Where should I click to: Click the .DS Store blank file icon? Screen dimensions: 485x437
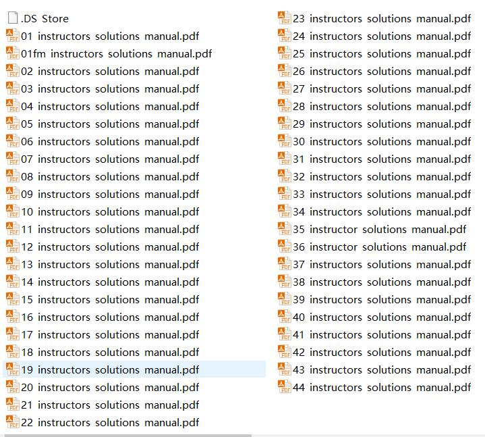[13, 18]
